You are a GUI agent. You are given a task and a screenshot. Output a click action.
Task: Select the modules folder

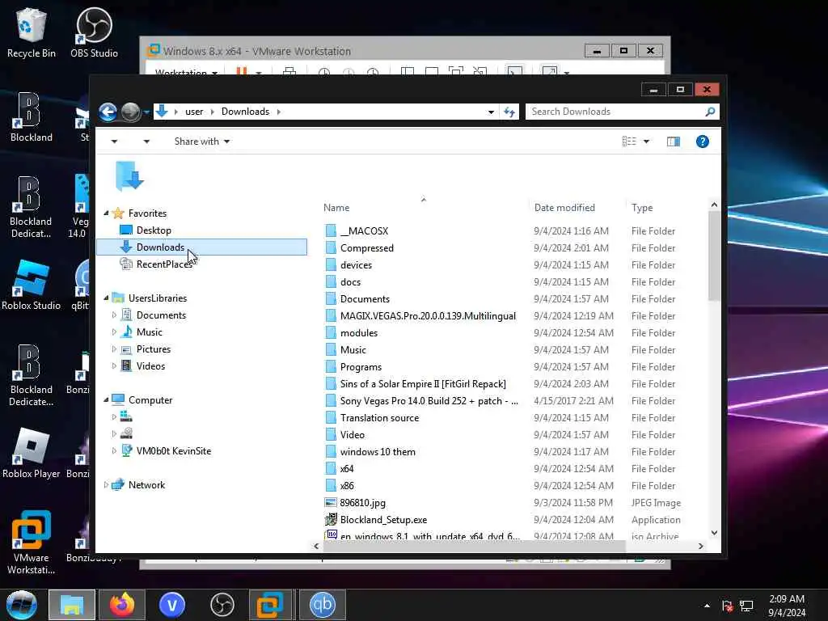coord(358,332)
